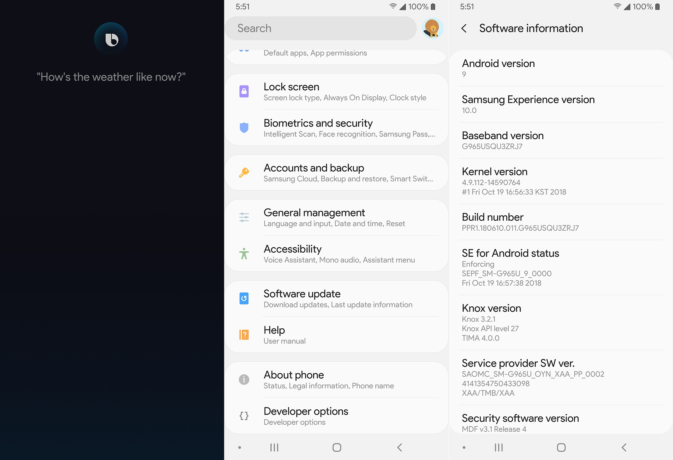Select the Knox version entry
The height and width of the screenshot is (460, 673).
561,322
